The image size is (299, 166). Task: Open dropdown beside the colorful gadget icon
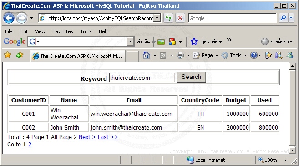click(180, 41)
